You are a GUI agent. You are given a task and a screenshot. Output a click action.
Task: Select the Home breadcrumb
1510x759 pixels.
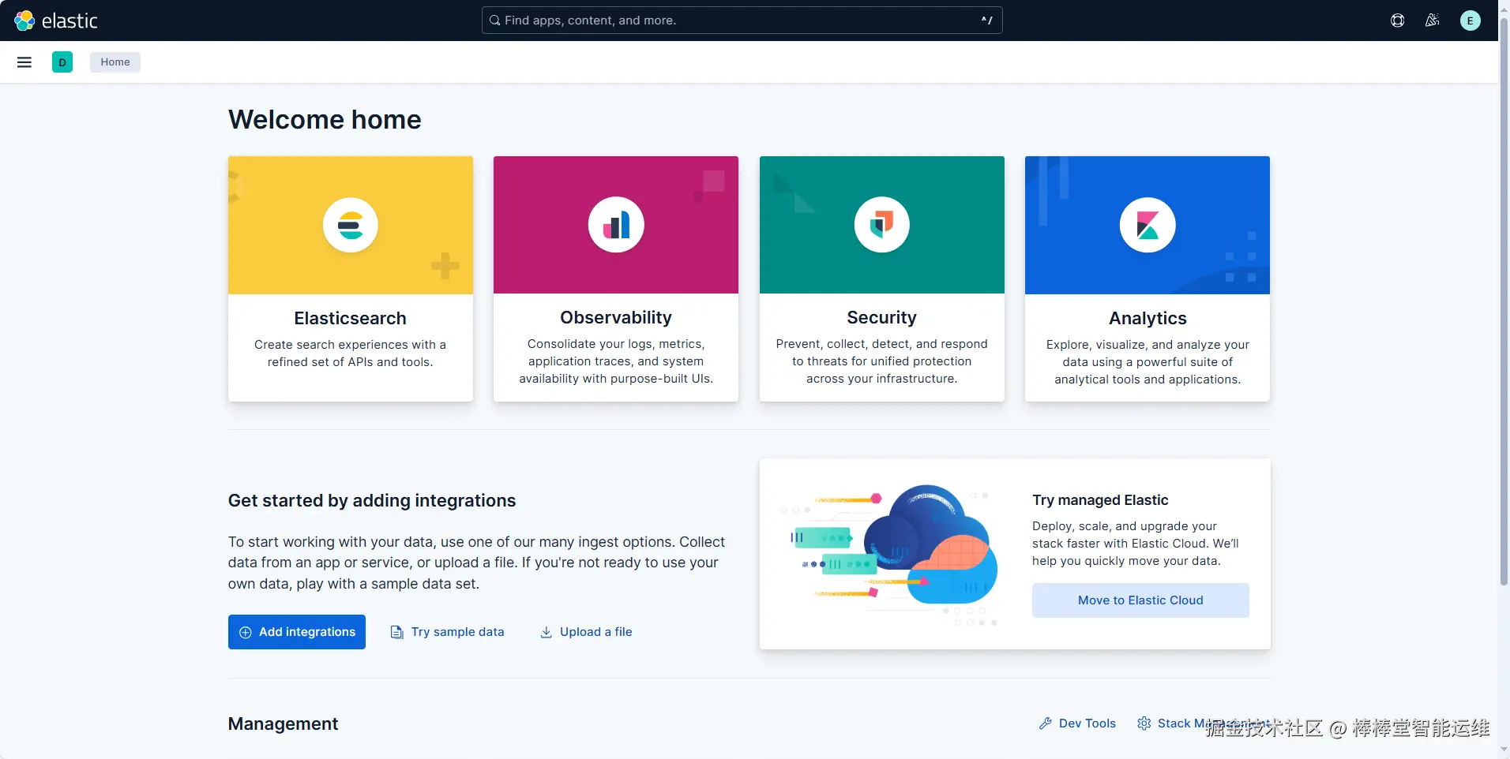(115, 62)
